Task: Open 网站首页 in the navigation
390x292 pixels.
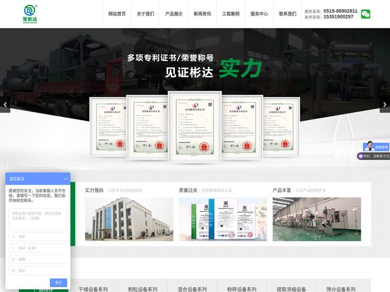Action: coord(117,14)
